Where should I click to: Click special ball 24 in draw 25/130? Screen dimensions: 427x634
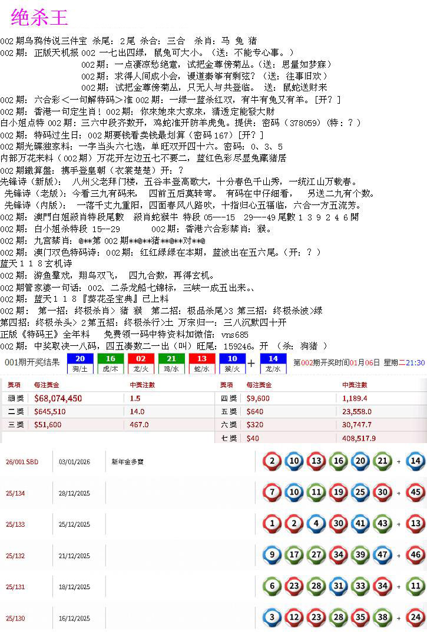pyautogui.click(x=416, y=618)
